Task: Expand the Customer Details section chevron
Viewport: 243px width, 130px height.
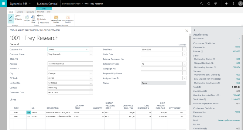Action: [214, 108]
